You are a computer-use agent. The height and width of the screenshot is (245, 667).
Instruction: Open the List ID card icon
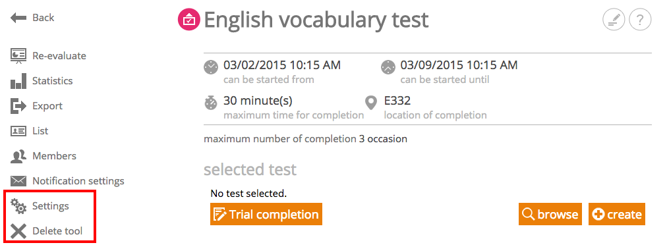click(x=18, y=131)
